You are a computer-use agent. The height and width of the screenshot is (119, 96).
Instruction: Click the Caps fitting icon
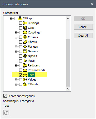click(25, 28)
